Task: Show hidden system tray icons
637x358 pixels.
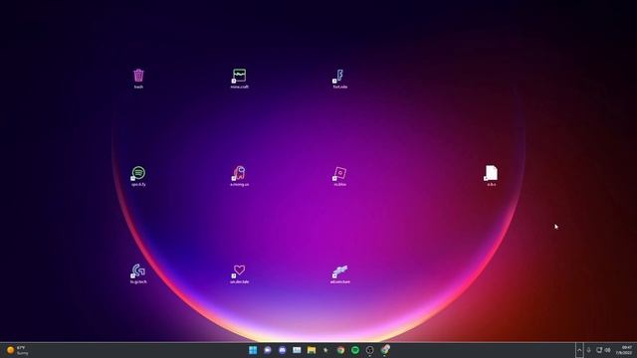Action: pos(579,350)
